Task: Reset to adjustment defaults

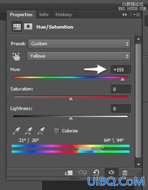Action: (96, 172)
